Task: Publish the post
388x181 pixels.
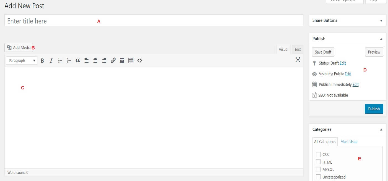Action: click(374, 109)
